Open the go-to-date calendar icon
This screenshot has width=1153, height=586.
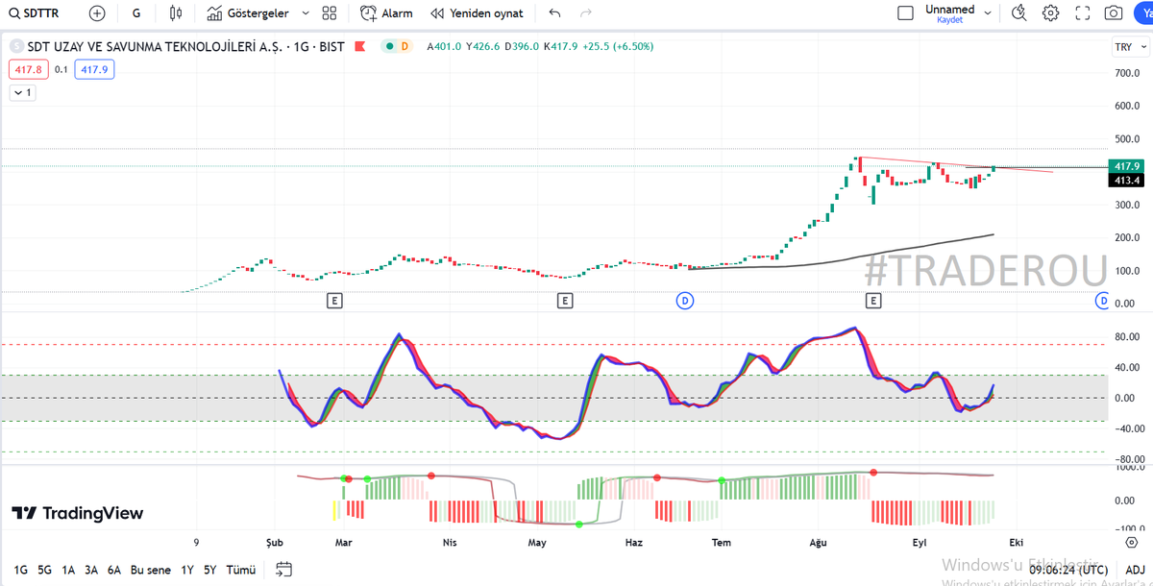[x=282, y=570]
